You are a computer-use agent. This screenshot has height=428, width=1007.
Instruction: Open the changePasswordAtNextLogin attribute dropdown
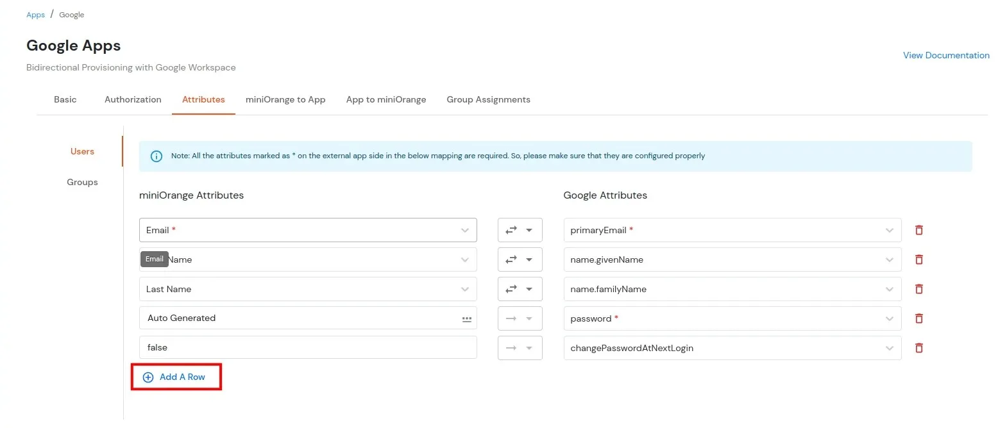[732, 348]
